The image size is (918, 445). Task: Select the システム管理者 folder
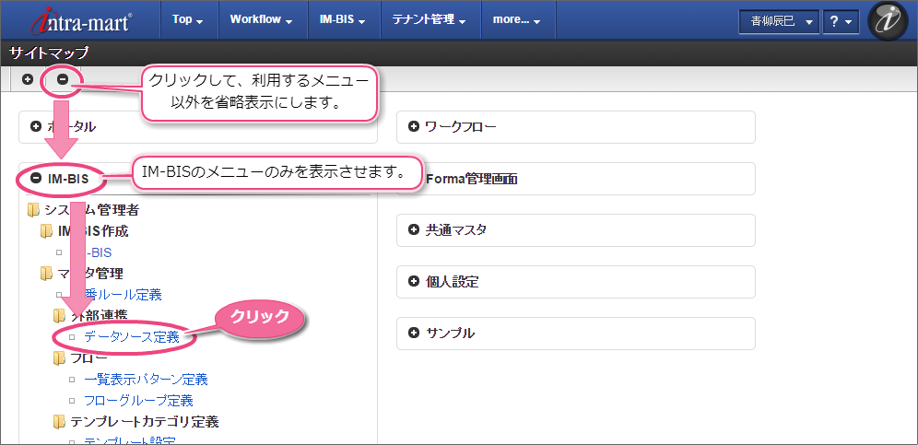pyautogui.click(x=83, y=210)
